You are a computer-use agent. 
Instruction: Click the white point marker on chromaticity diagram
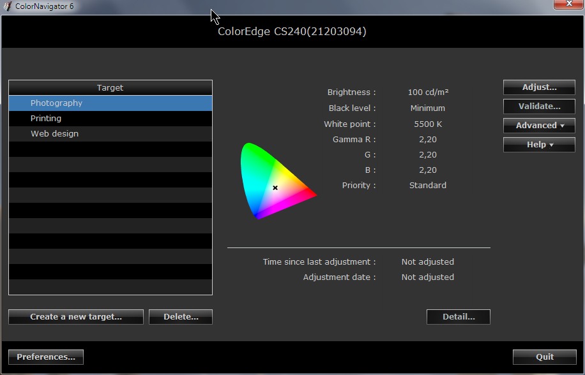[x=275, y=187]
